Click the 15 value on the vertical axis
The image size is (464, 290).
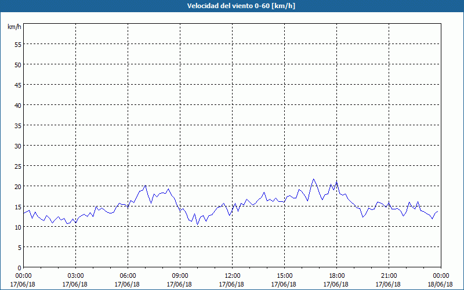pyautogui.click(x=17, y=207)
